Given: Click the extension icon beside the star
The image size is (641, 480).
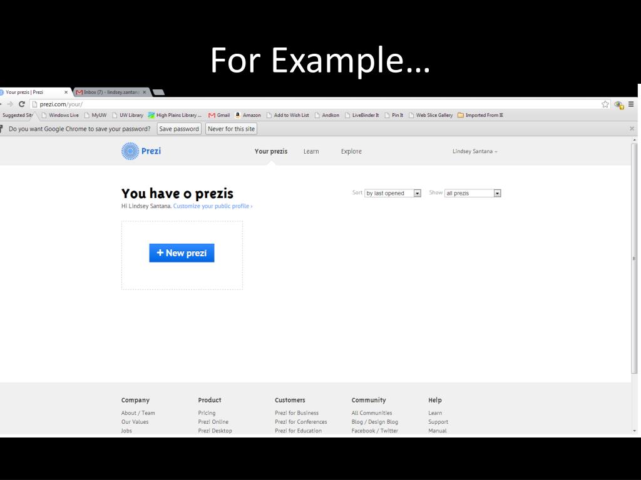Looking at the screenshot, I should click(x=619, y=105).
